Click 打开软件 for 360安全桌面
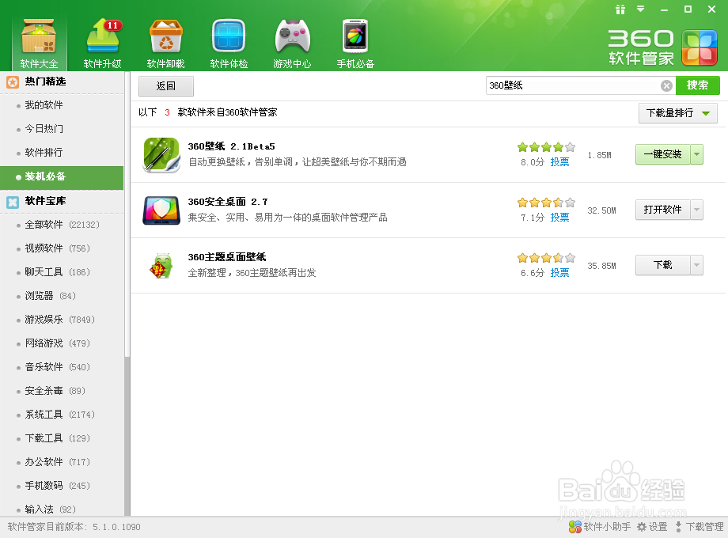 coord(662,210)
